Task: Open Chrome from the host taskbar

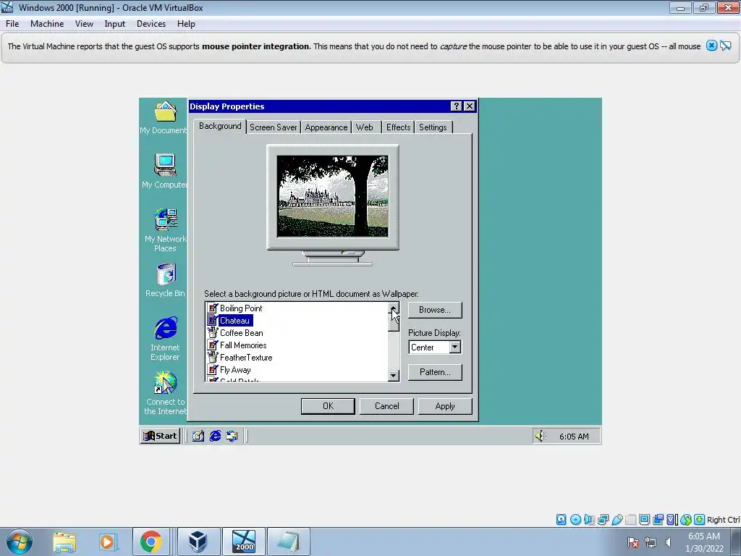Action: tap(151, 542)
